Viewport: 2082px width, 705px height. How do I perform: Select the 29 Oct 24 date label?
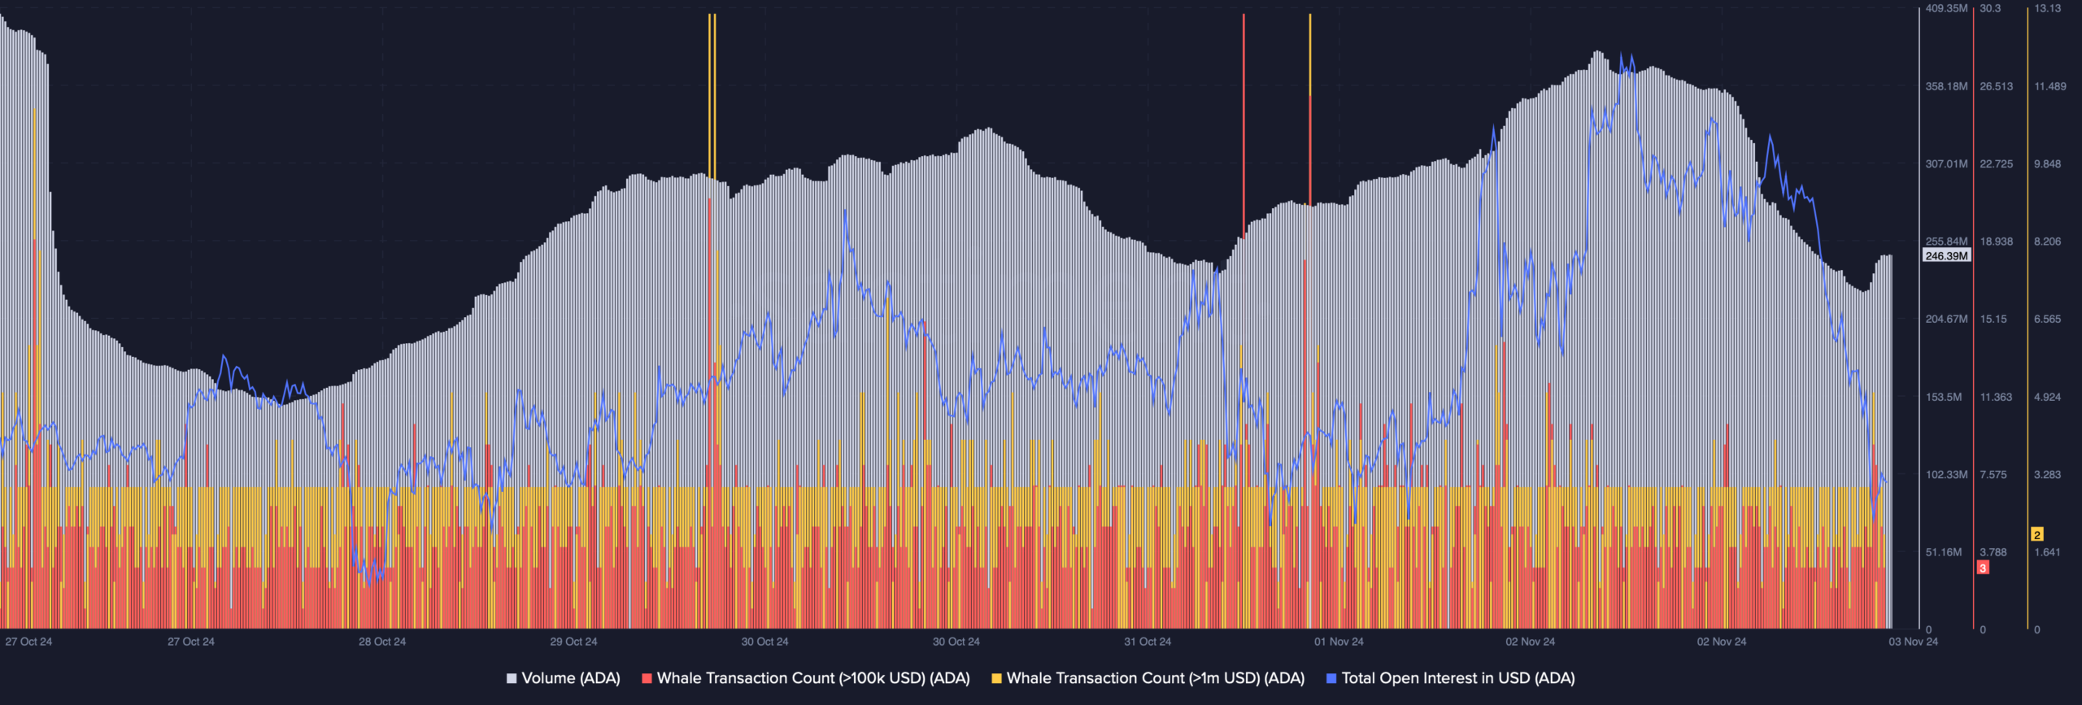click(x=573, y=642)
